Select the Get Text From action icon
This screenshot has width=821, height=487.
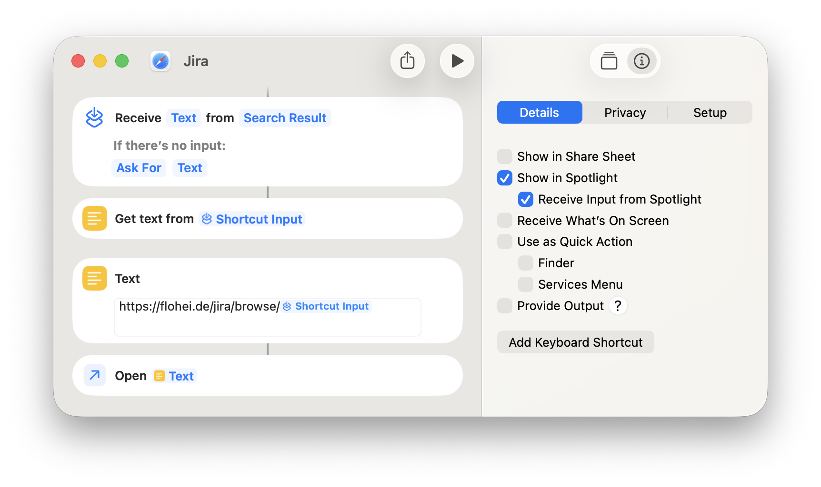tap(94, 218)
